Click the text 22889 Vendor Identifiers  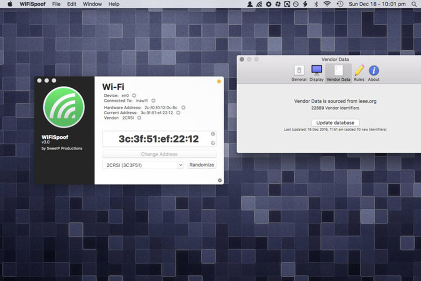[x=335, y=108]
